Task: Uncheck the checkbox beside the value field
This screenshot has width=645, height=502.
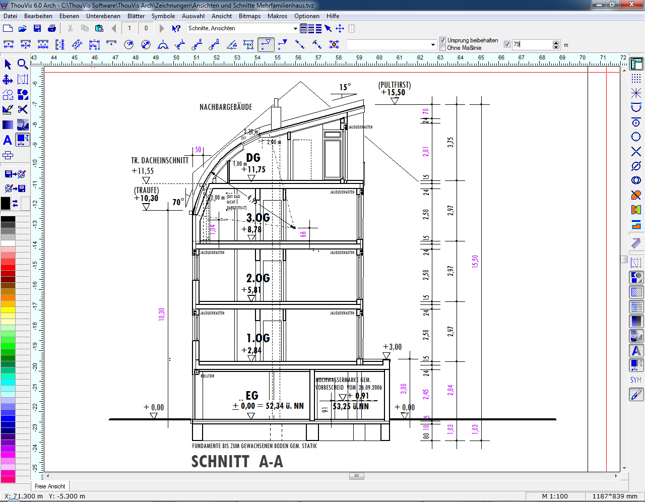Action: [x=507, y=44]
